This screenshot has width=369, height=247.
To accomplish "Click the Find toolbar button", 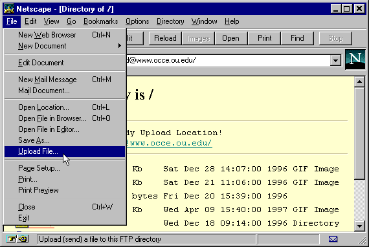I will click(x=297, y=38).
